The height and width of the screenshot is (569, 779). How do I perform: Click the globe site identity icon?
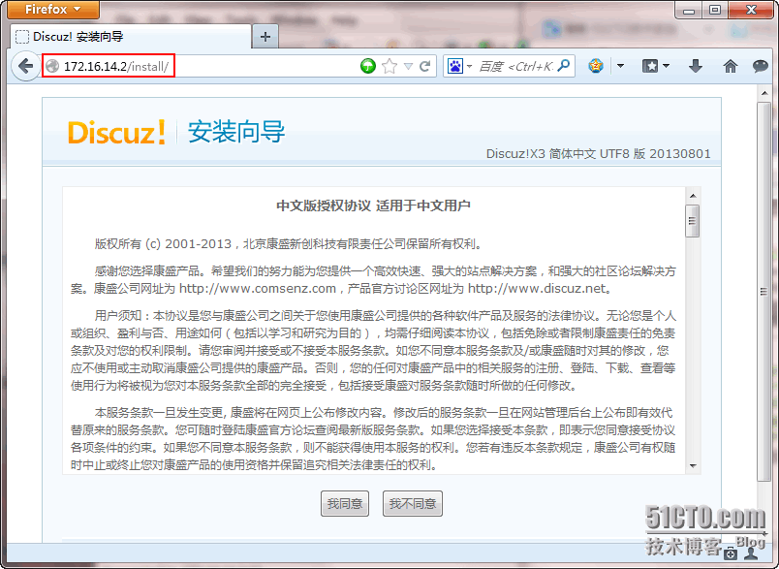(52, 66)
